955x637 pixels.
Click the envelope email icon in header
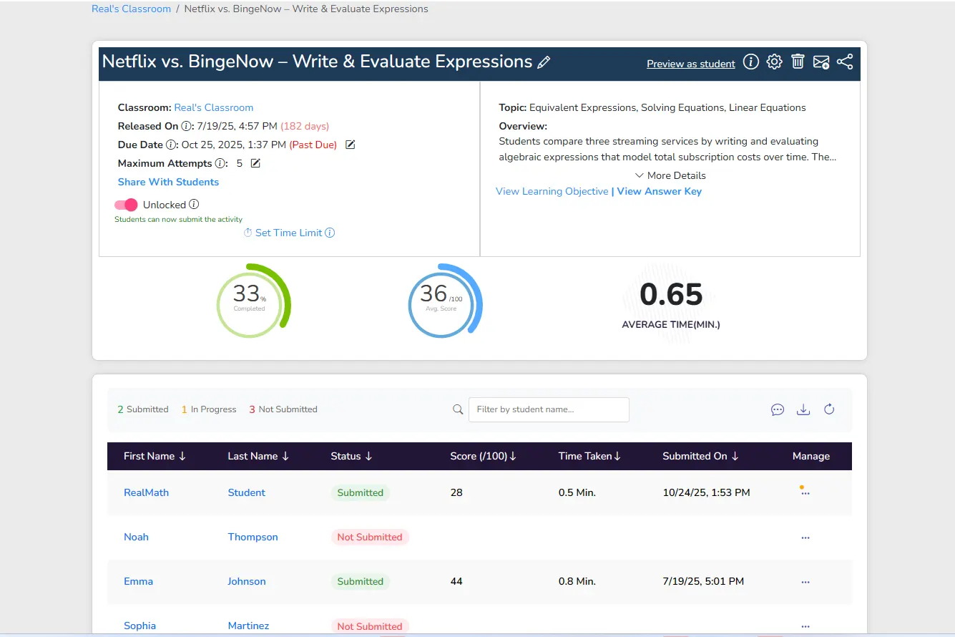821,62
